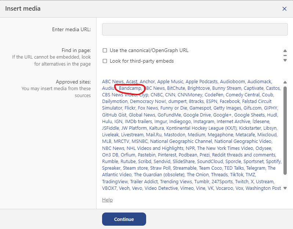Screen dimensions: 293x229
Task: Open the CodePen link
Action: (214, 95)
